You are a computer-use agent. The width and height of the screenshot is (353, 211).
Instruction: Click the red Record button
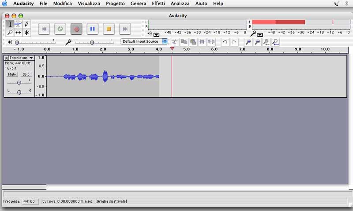point(76,29)
